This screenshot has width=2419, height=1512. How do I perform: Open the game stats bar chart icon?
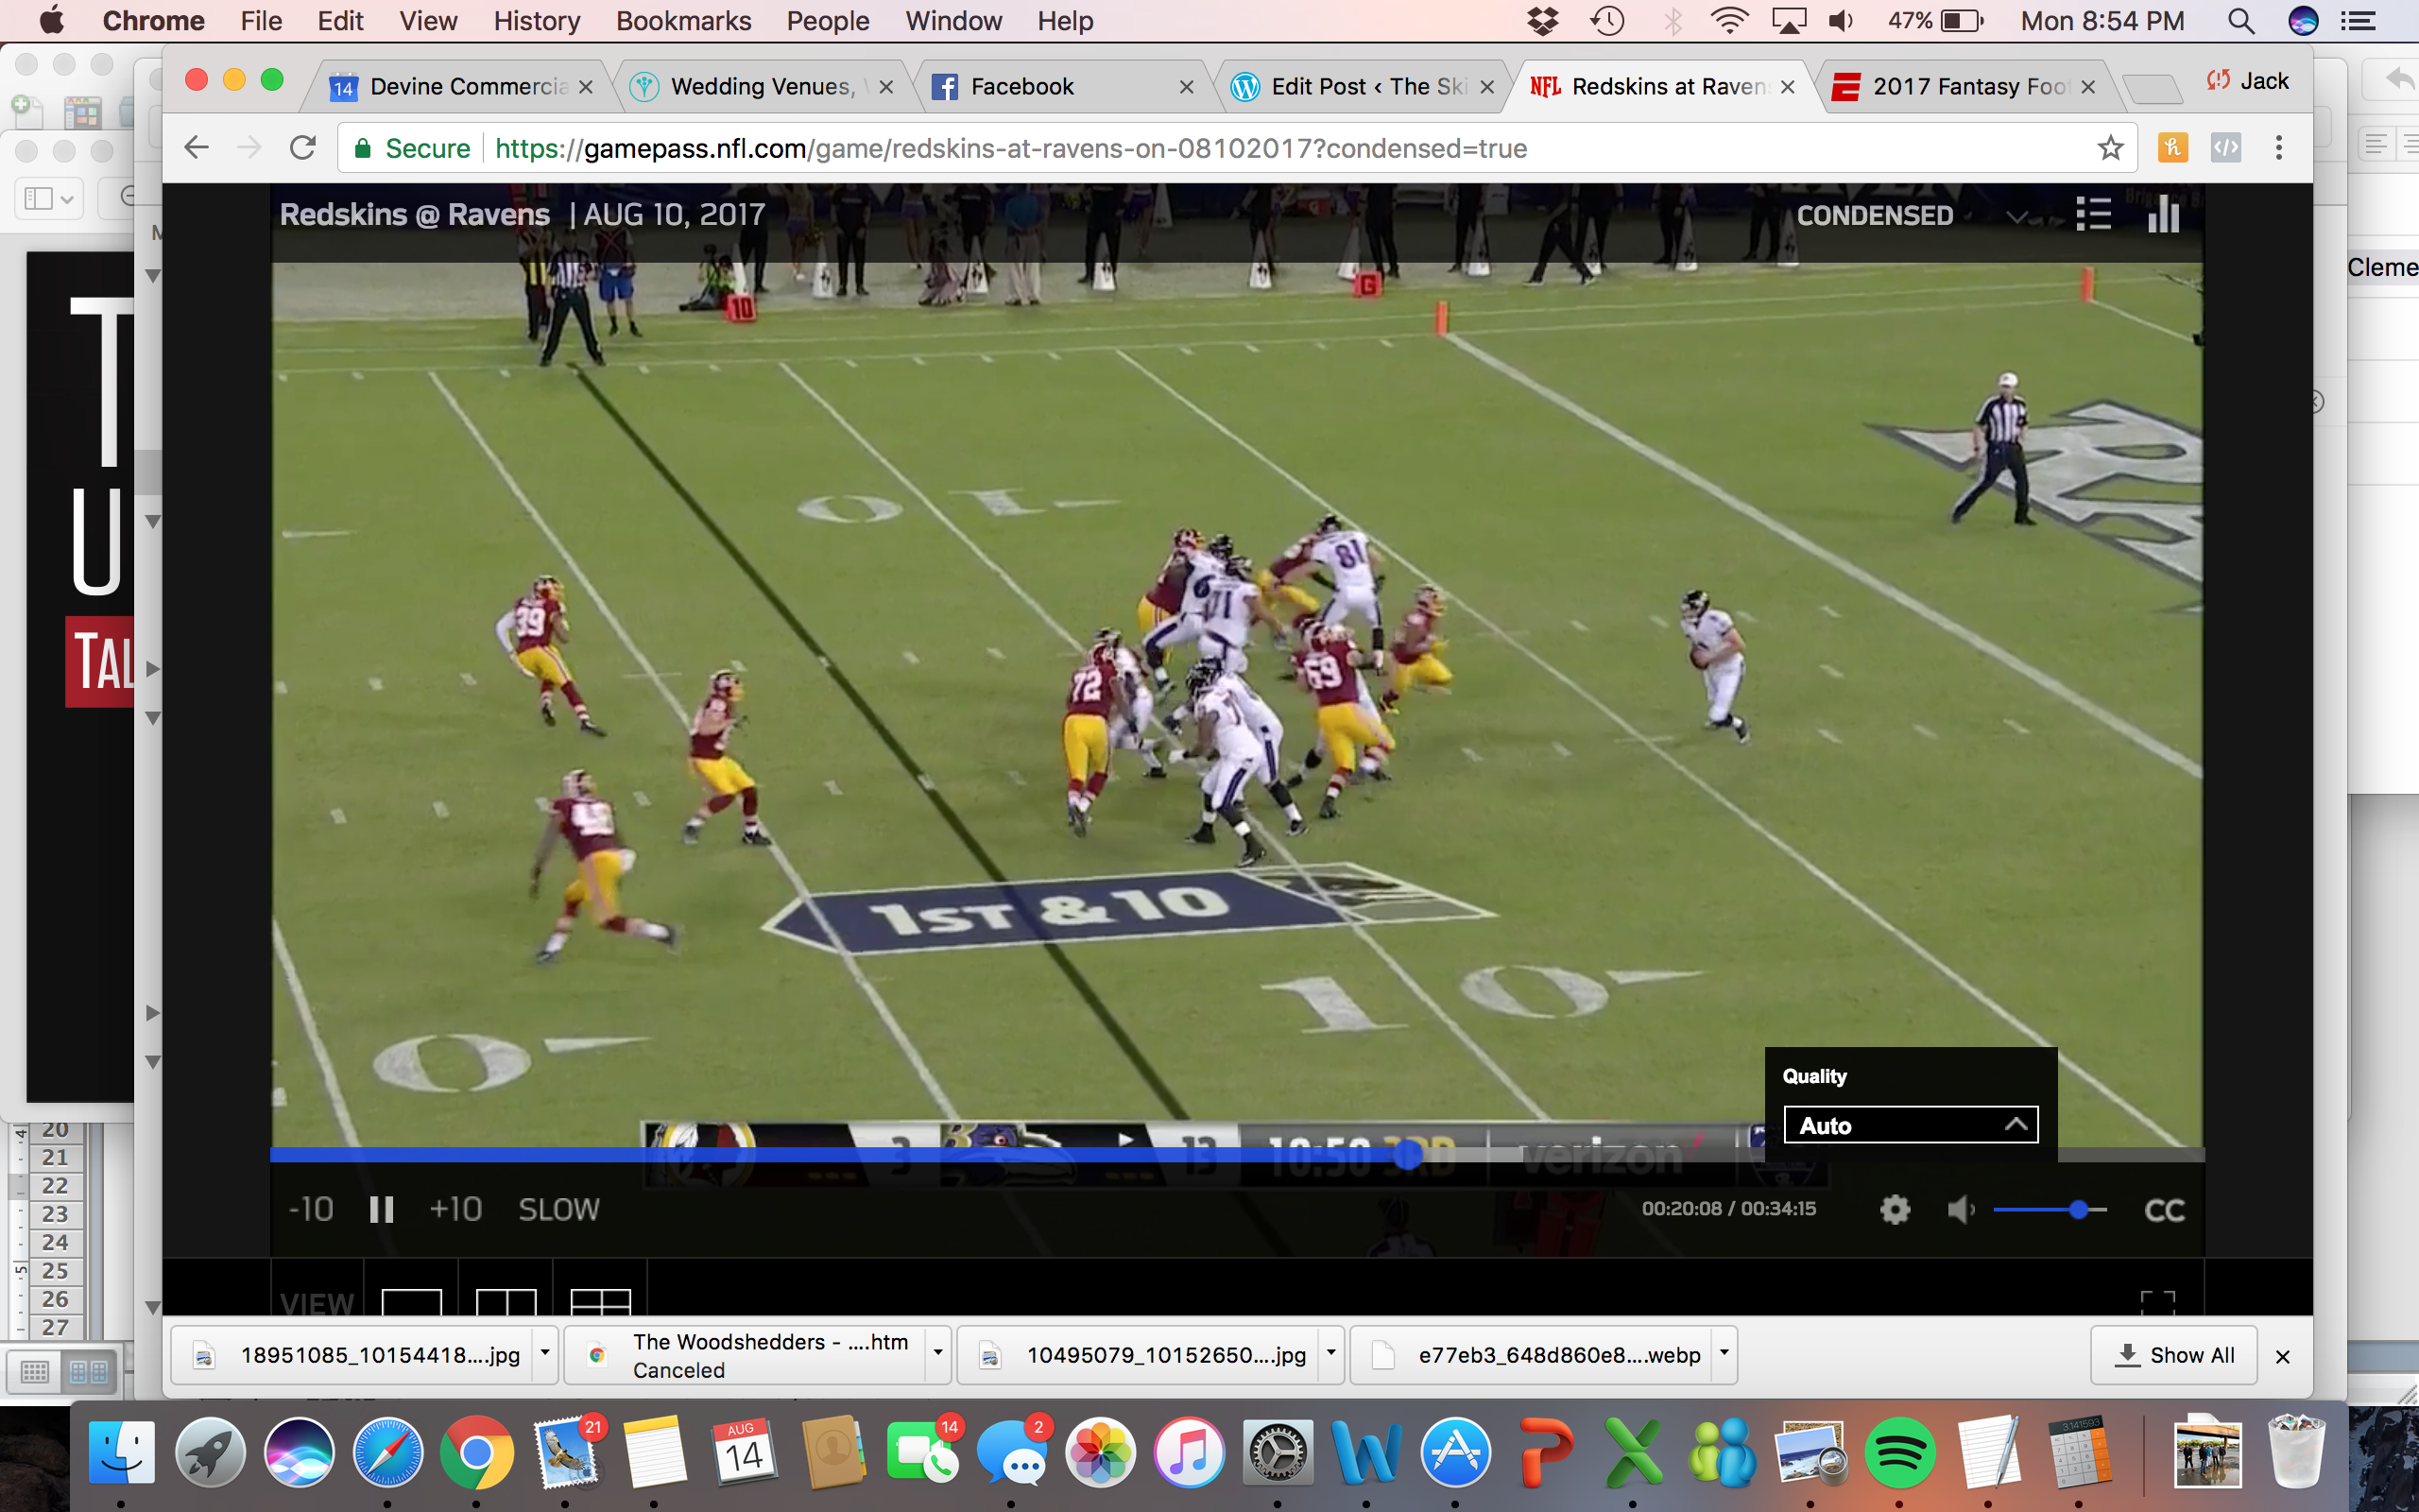2163,214
